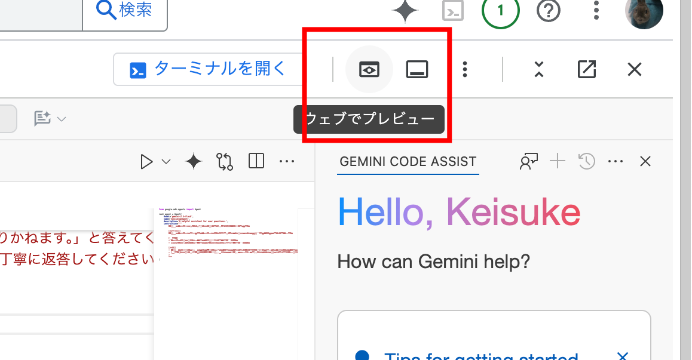692x360 pixels.
Task: Click the Tips for getting started link
Action: coord(480,356)
